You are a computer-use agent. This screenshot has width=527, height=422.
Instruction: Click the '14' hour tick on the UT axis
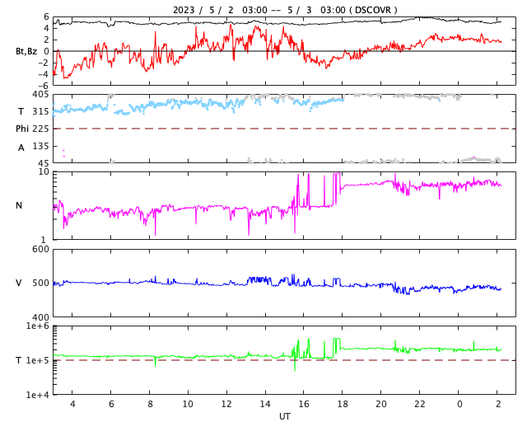265,404
